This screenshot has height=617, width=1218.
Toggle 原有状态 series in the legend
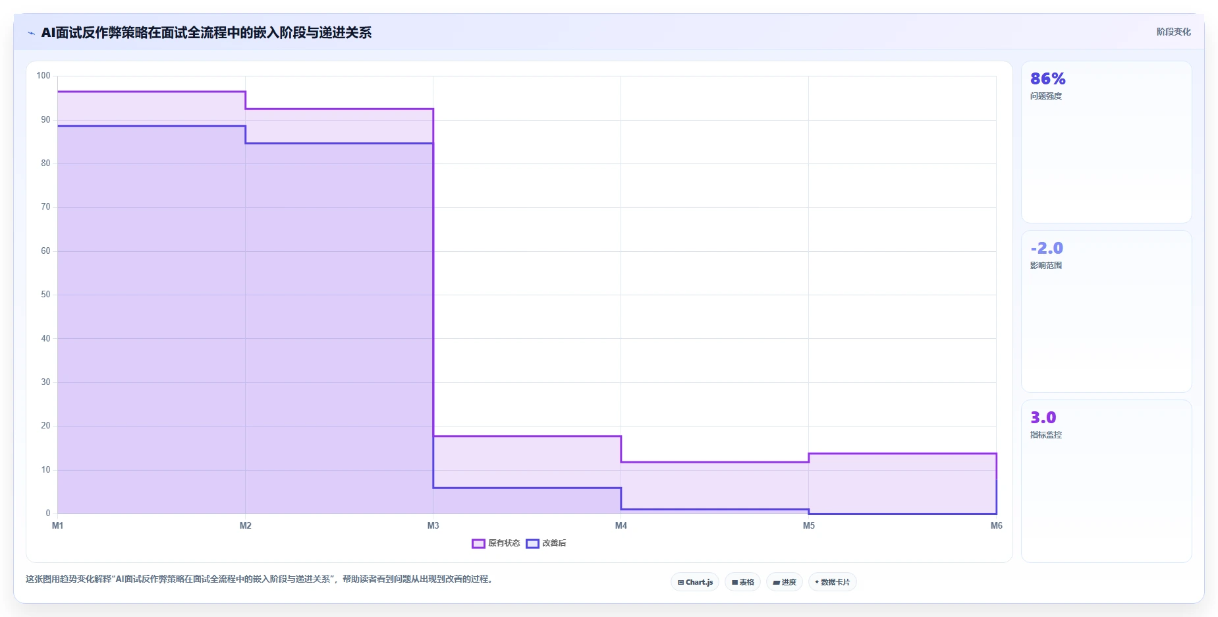(x=496, y=543)
